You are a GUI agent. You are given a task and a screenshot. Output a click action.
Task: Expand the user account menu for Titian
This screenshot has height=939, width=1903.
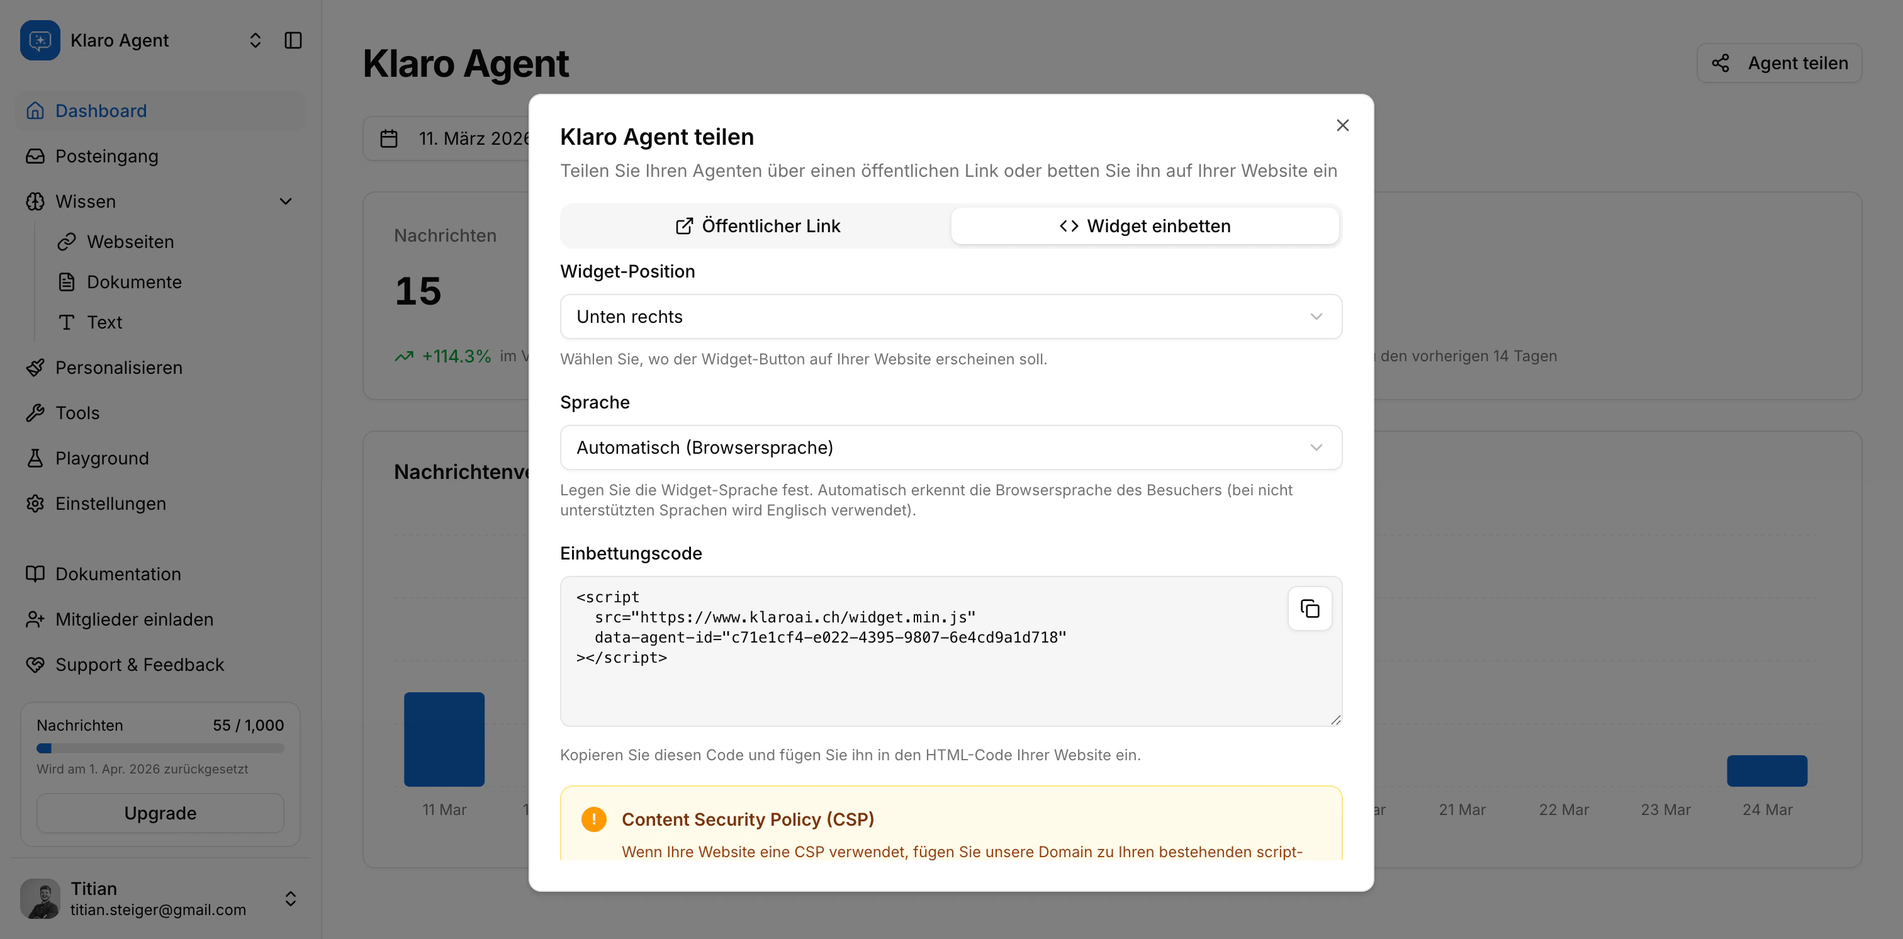289,898
